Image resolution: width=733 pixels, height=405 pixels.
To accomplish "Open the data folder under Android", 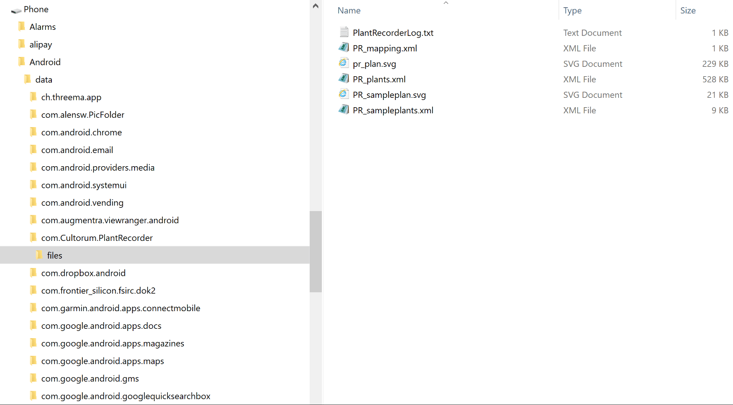I will pos(44,80).
